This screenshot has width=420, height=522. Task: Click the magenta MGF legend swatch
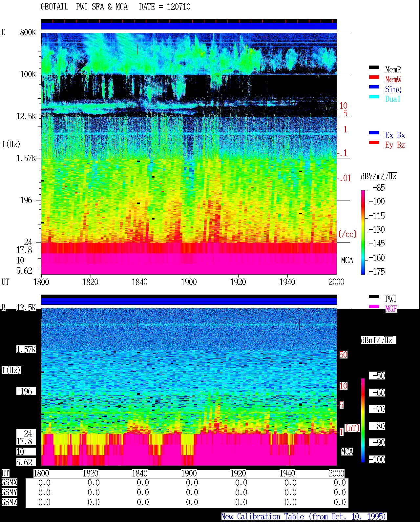(374, 306)
